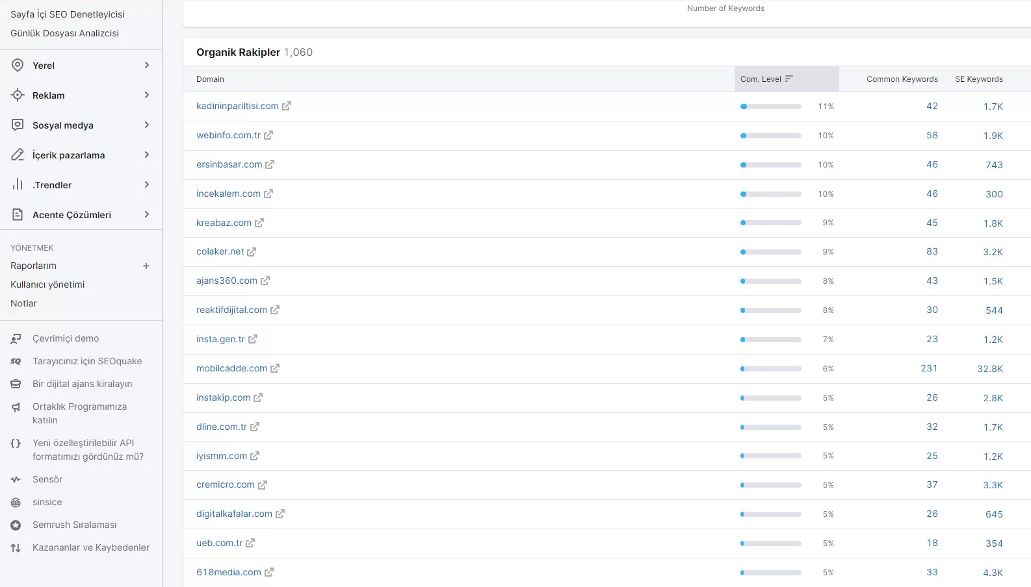
Task: Sort by SE Keywords column header
Action: tap(979, 79)
